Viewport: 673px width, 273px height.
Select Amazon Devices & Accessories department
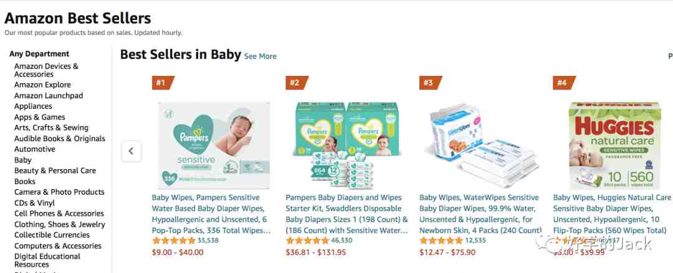pos(46,70)
